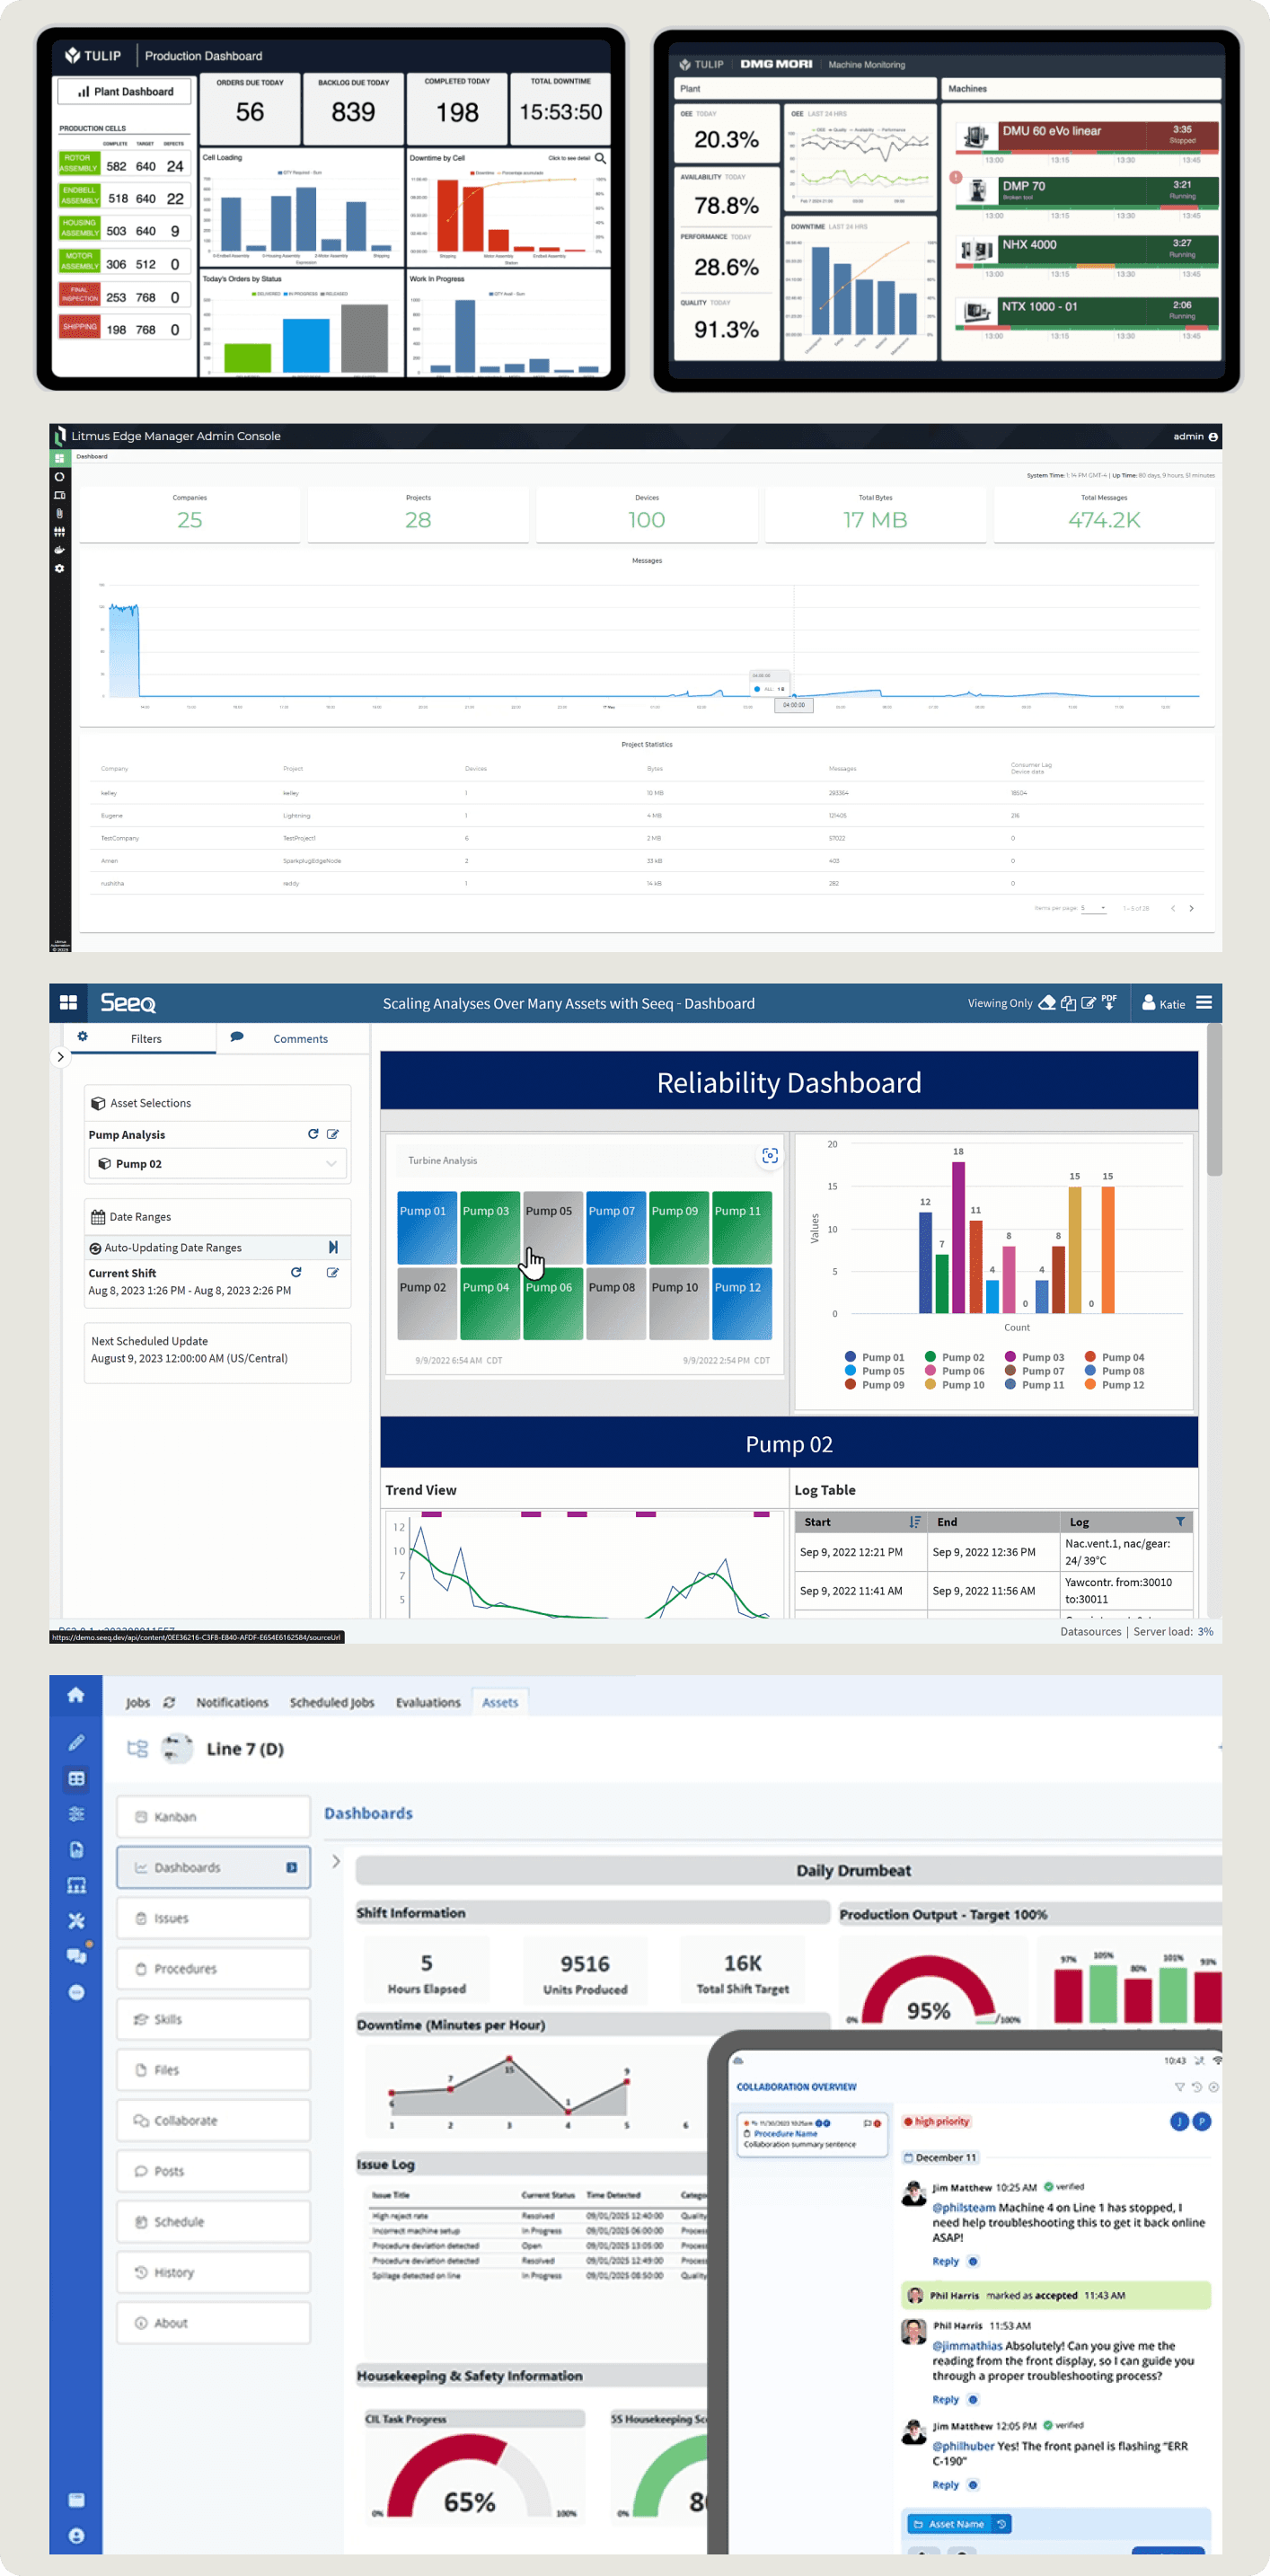Click the step-to-now icon for Auto-Updating Date Ranges
This screenshot has height=2576, width=1270.
tap(333, 1247)
